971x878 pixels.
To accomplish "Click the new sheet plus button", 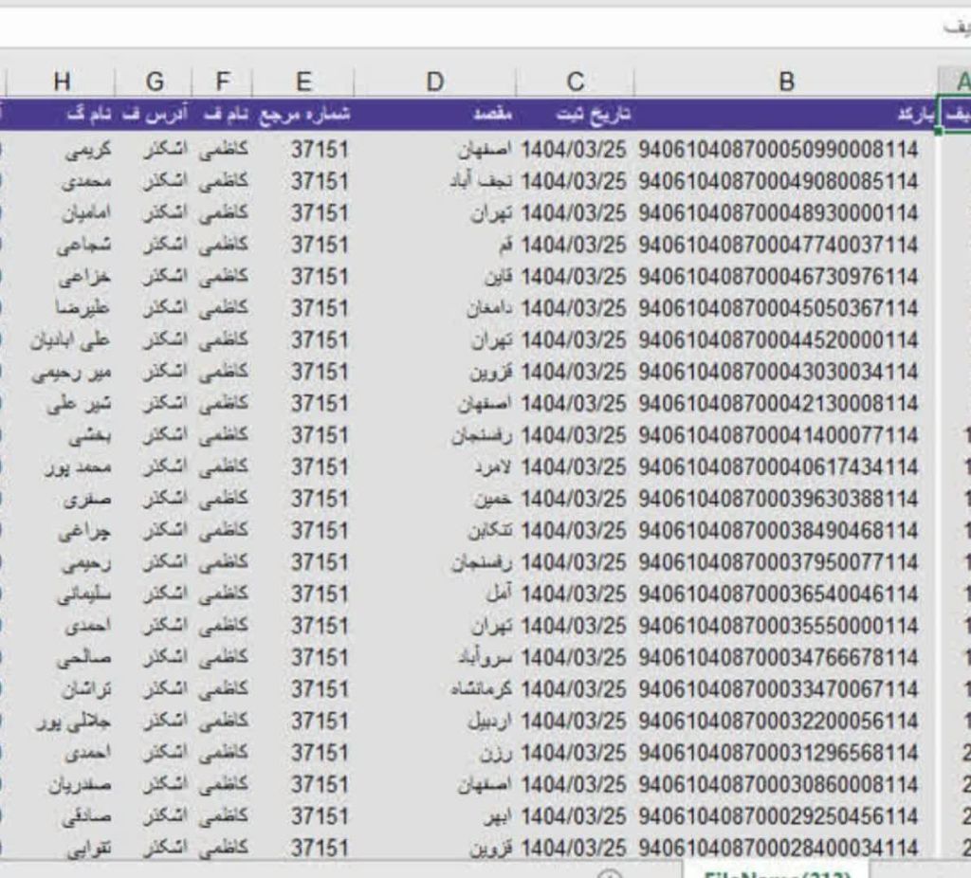I will (x=611, y=874).
